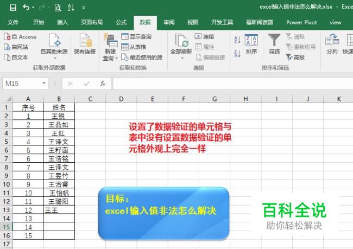Click inside the formula bar input
This screenshot has height=249, width=353.
click(x=233, y=84)
